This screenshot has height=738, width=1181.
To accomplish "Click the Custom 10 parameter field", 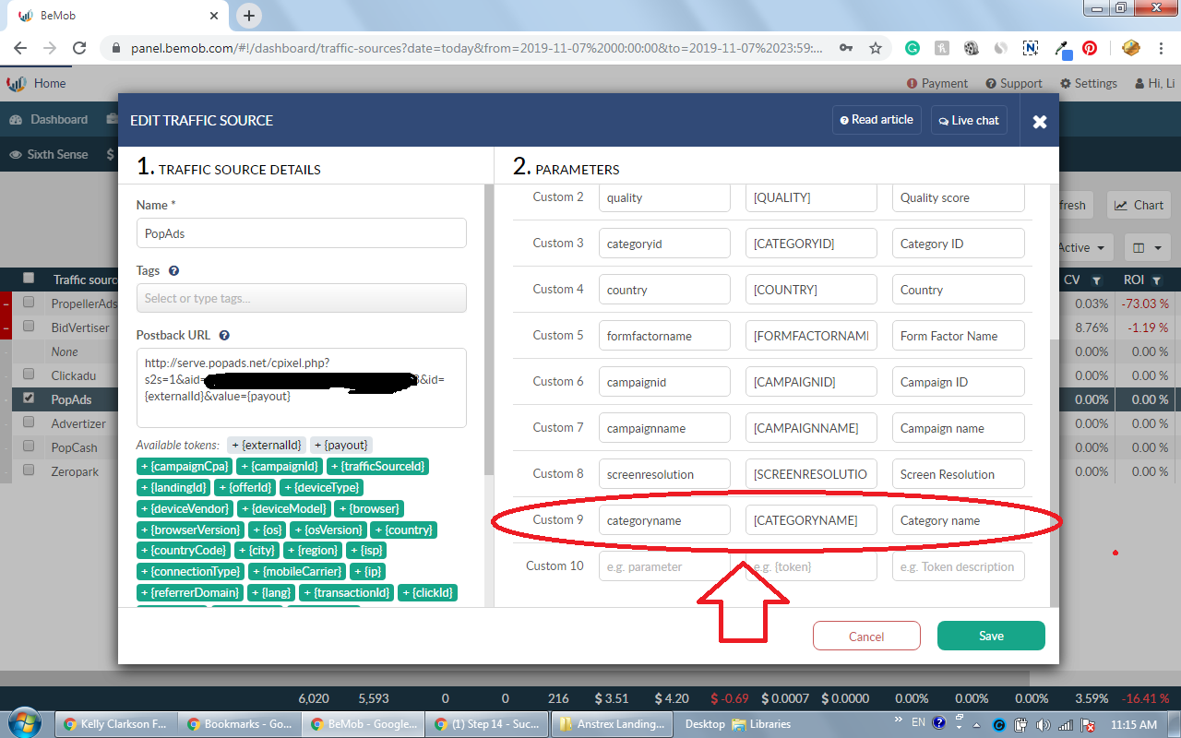I will click(x=664, y=566).
